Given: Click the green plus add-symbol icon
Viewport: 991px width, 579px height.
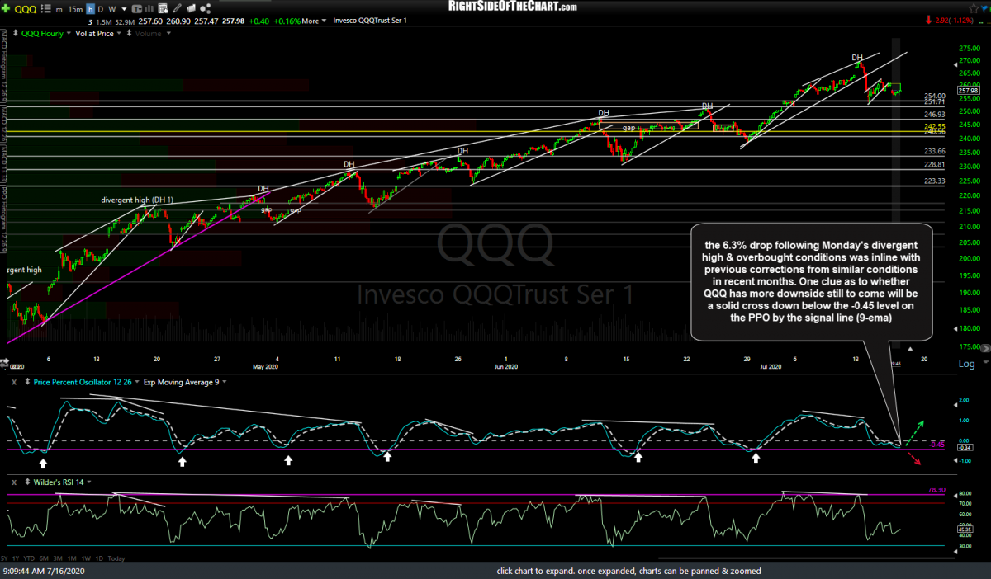Looking at the screenshot, I should tap(6, 7).
